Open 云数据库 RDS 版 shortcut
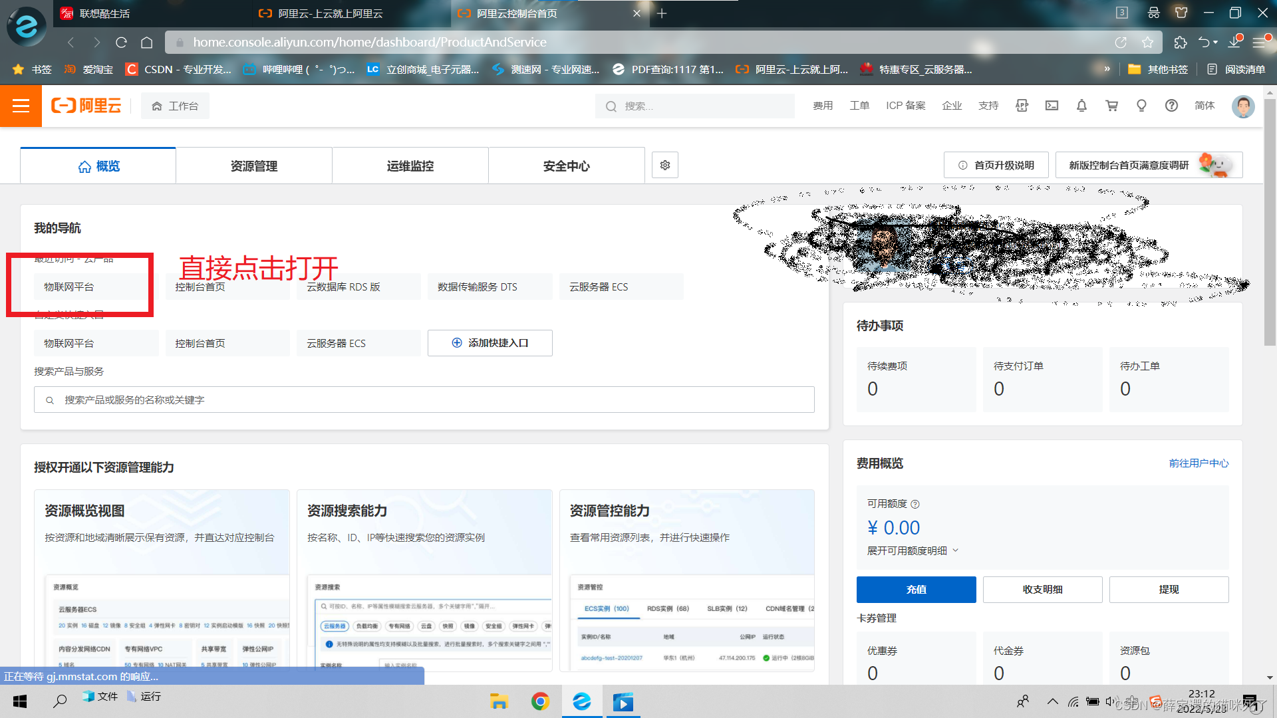Viewport: 1277px width, 718px height. coord(358,287)
